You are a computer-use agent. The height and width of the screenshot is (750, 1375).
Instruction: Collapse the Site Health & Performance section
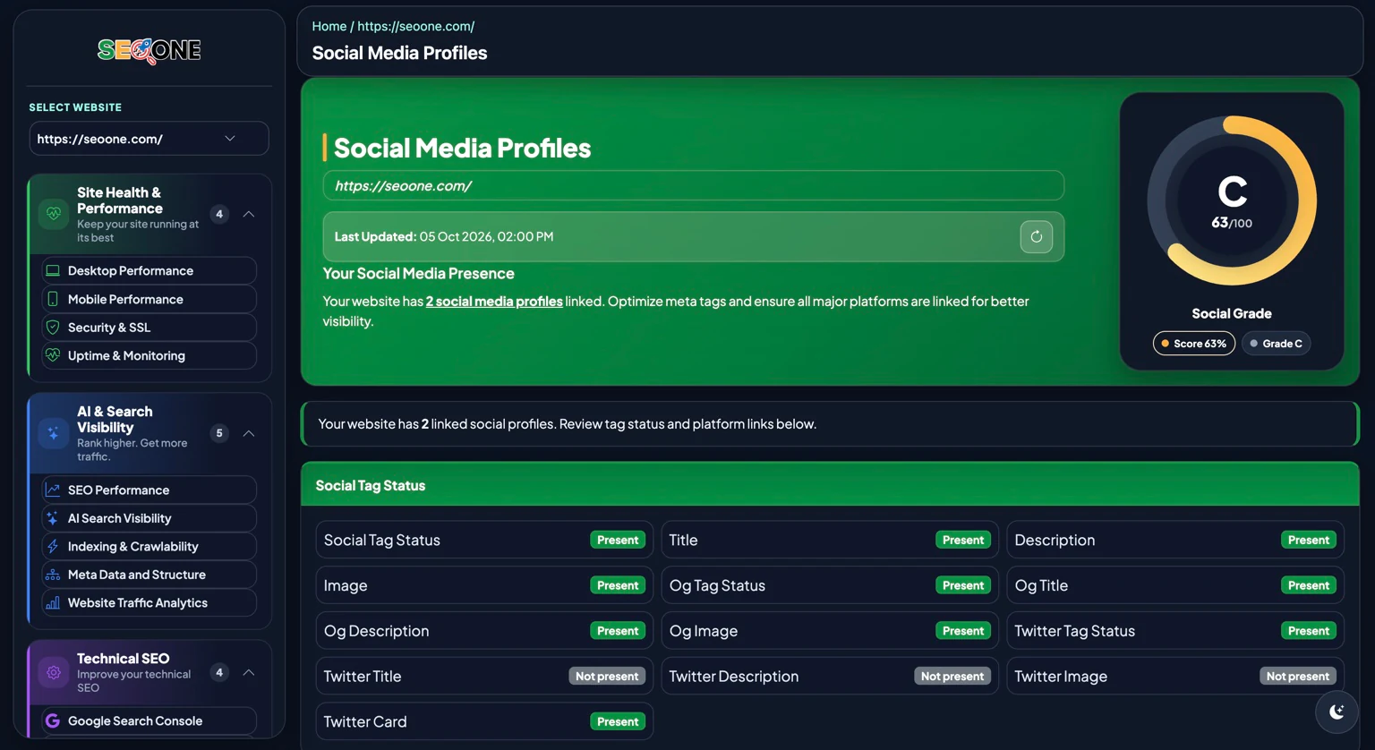[x=249, y=214]
